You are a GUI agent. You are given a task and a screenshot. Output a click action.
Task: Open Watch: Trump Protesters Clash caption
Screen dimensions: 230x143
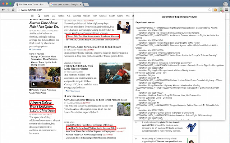[x=43, y=92]
